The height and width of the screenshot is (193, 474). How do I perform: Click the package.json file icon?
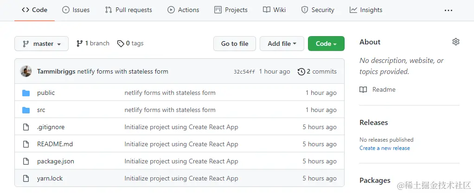pyautogui.click(x=26, y=162)
